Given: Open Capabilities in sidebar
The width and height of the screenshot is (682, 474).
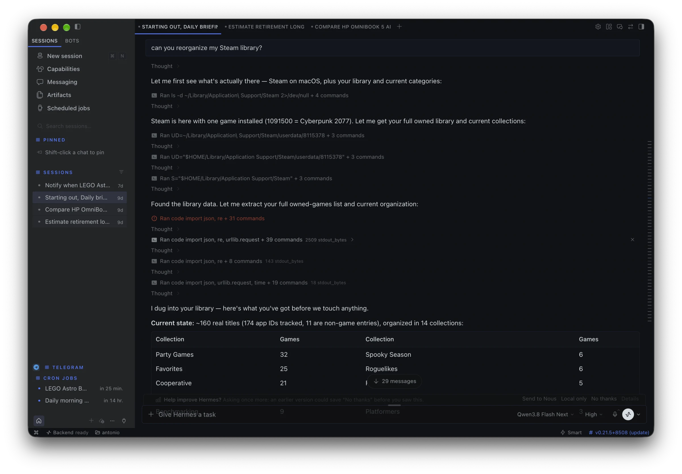Looking at the screenshot, I should pos(80,69).
